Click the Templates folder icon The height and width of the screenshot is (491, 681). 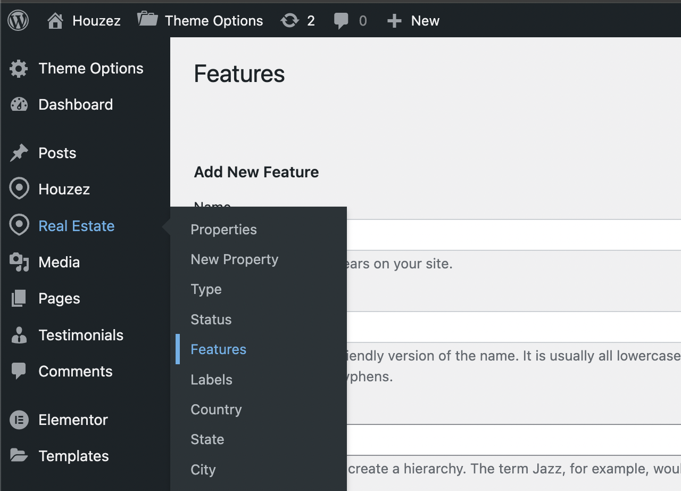(x=19, y=456)
